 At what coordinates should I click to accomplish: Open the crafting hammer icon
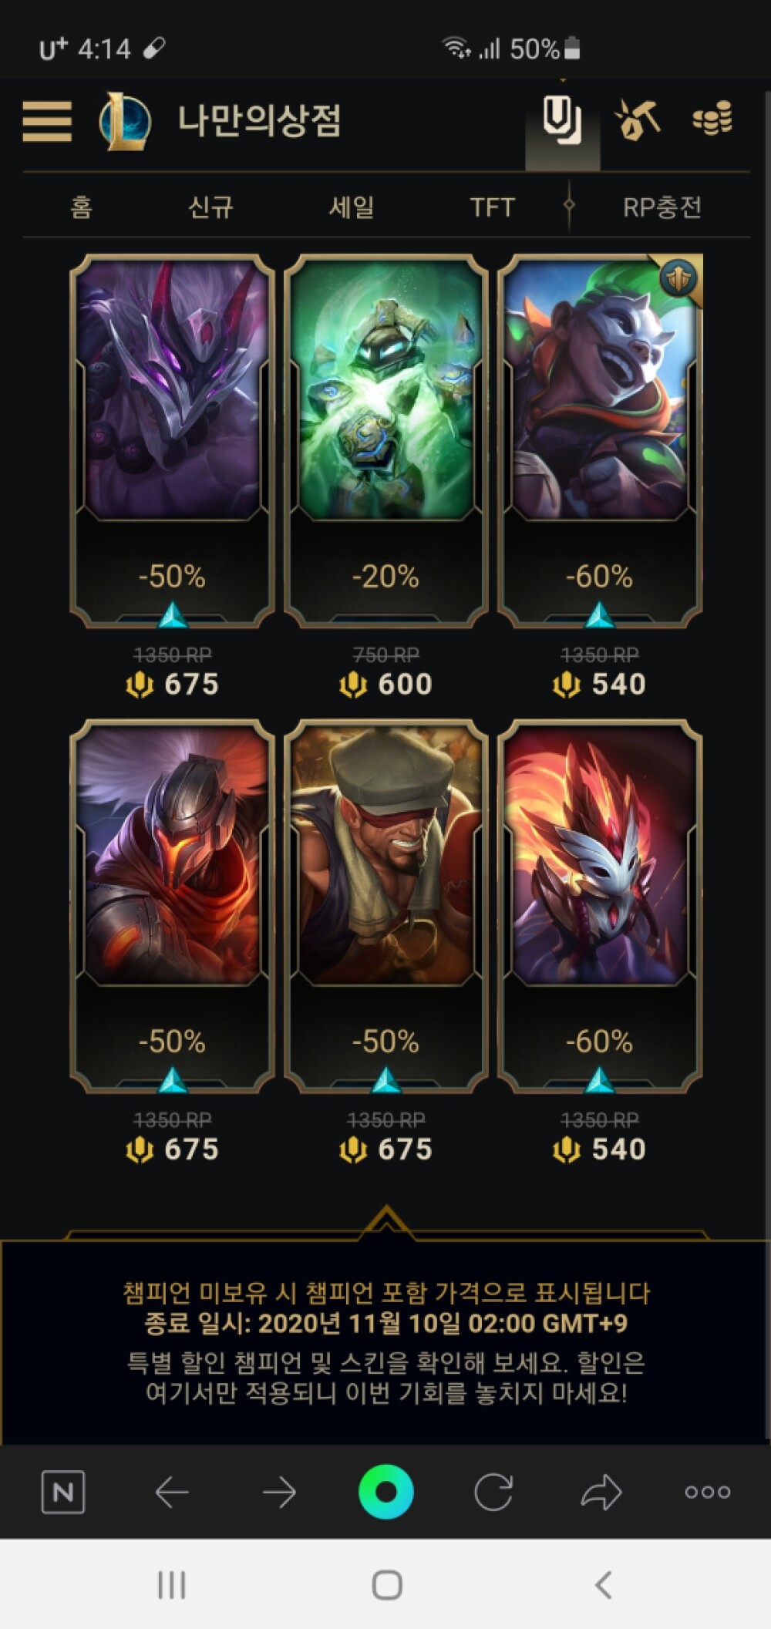click(637, 119)
